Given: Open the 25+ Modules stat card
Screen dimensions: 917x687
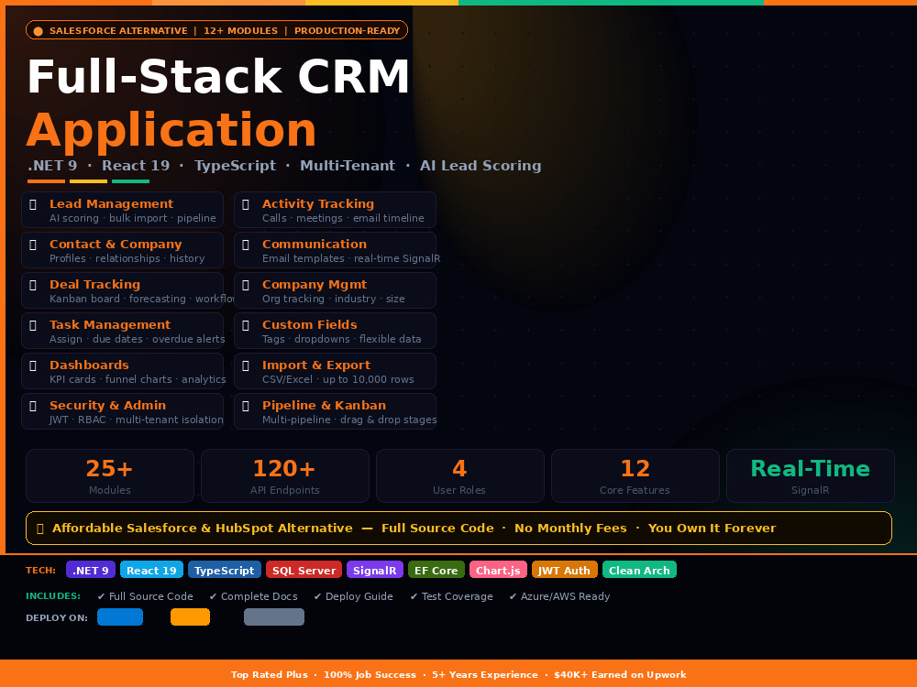Looking at the screenshot, I should click(110, 475).
